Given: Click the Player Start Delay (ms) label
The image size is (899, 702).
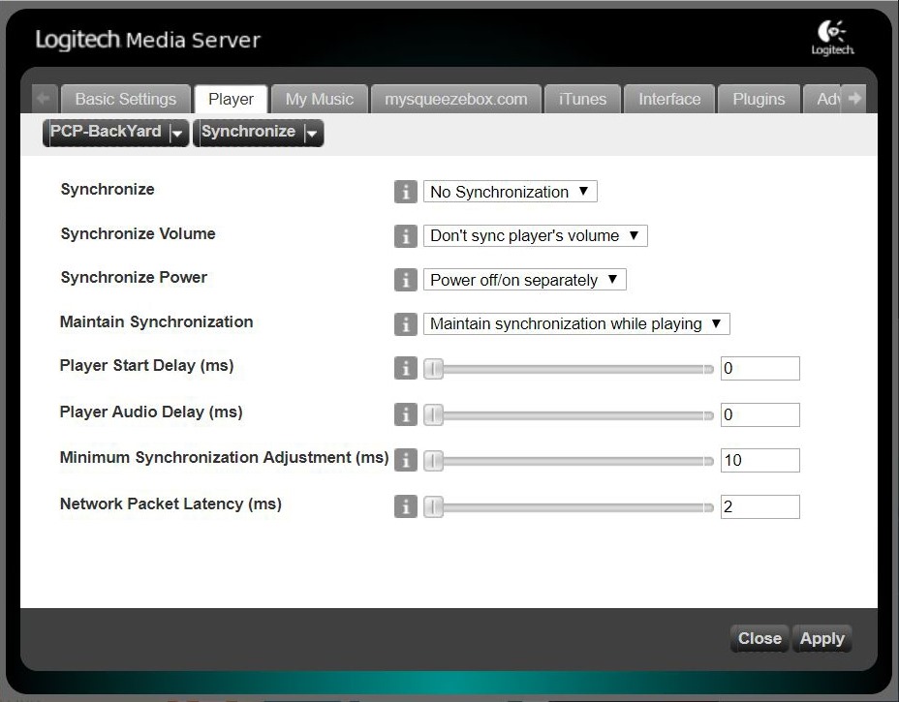Looking at the screenshot, I should click(147, 366).
